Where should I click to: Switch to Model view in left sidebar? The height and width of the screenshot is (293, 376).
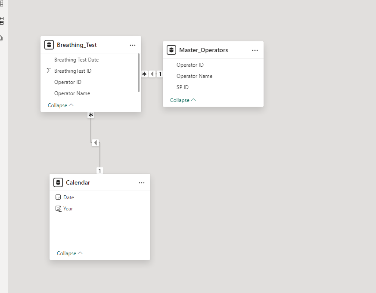2,21
